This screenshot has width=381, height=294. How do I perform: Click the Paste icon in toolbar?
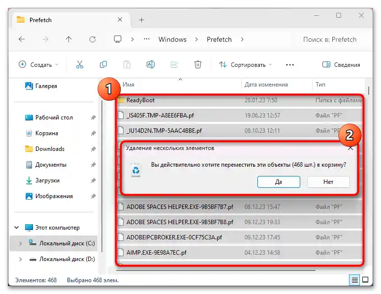tap(127, 64)
